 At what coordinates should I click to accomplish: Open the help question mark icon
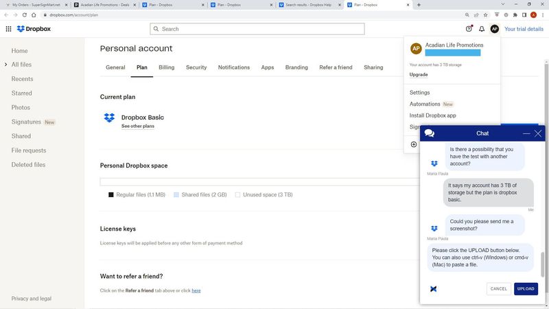click(x=469, y=29)
